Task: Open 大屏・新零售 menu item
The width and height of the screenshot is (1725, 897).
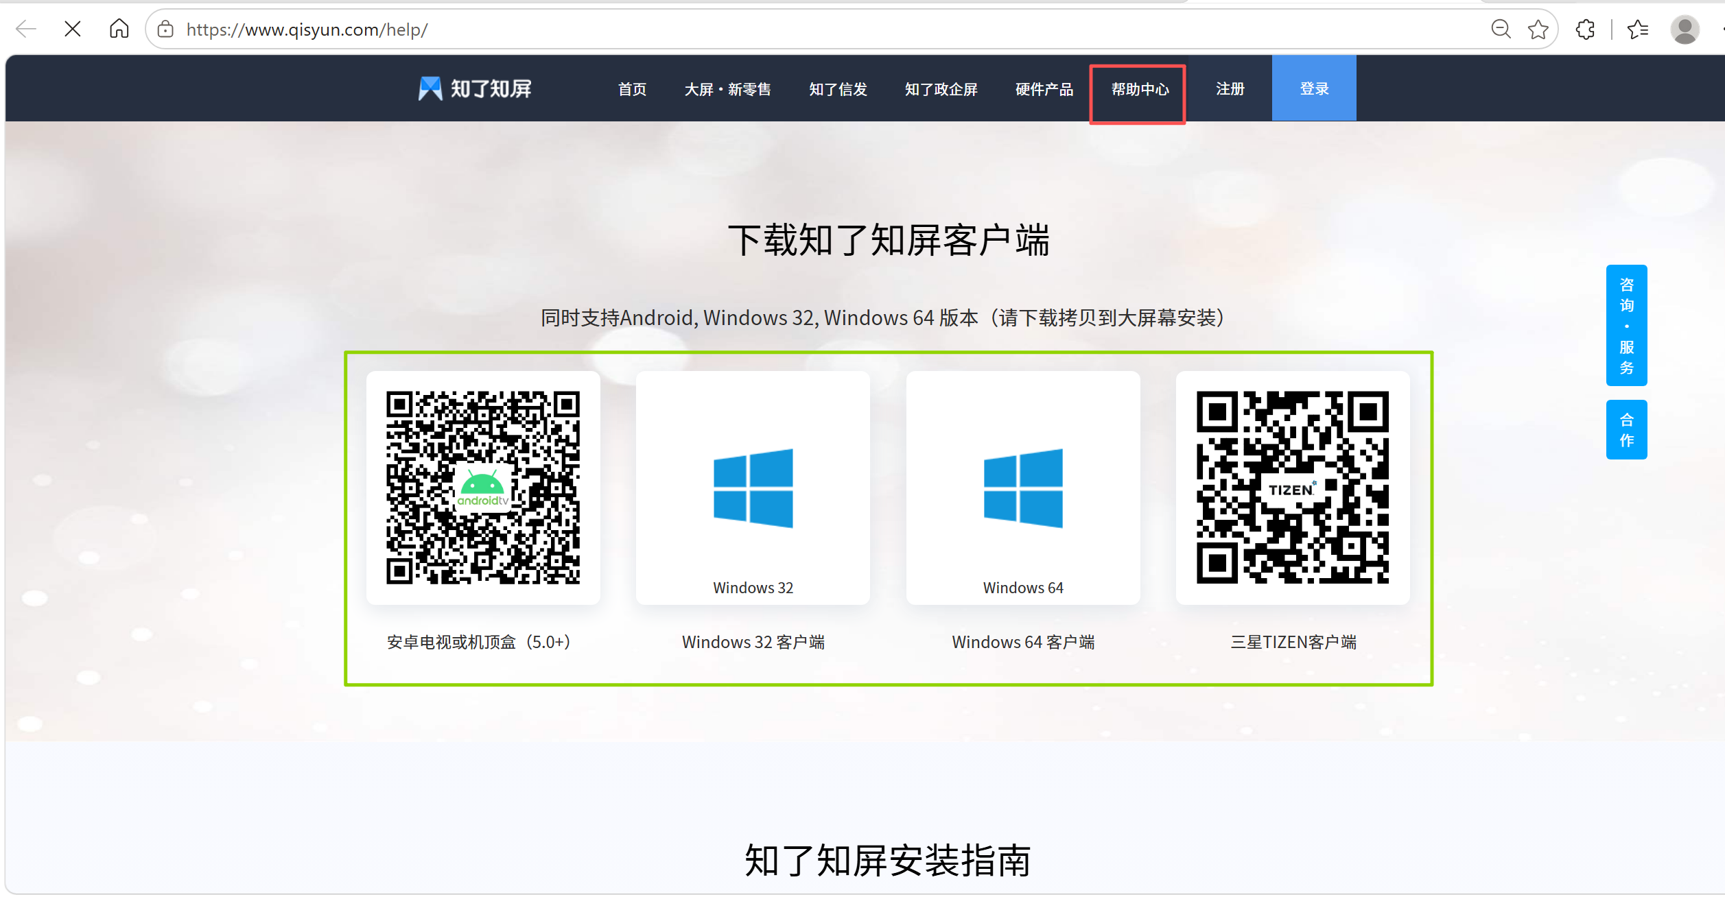Action: point(728,89)
